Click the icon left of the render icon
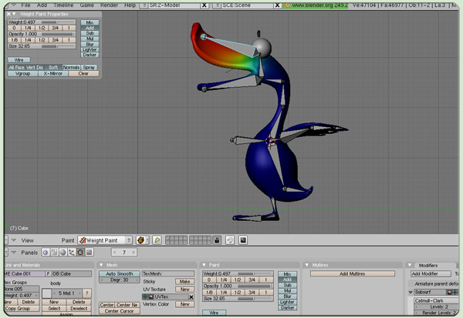463x318 pixels. pos(230,240)
